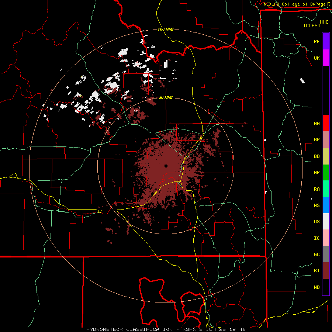Click the blue WS legend swatch
This screenshot has height=332, width=332.
[x=326, y=205]
